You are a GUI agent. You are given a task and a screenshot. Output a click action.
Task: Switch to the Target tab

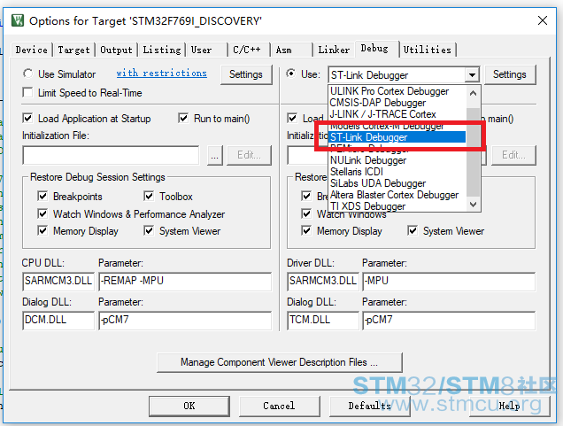point(74,50)
